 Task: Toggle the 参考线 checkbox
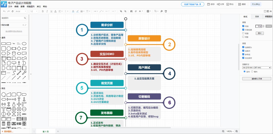click(243, 54)
